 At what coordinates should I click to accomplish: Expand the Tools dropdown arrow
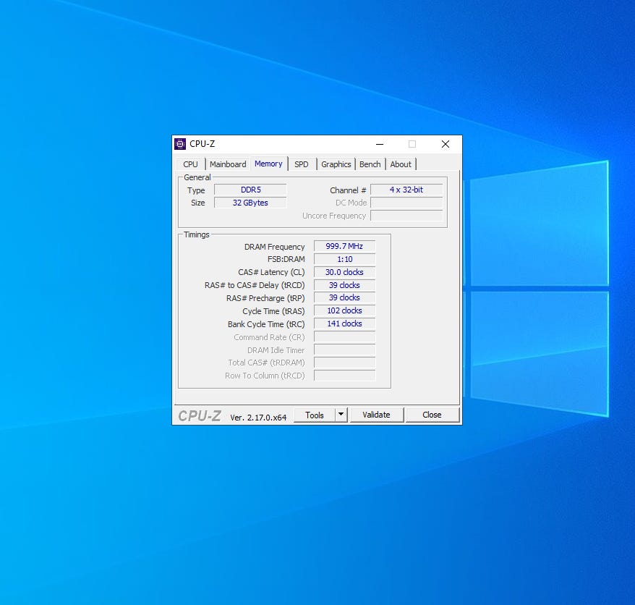click(x=341, y=415)
